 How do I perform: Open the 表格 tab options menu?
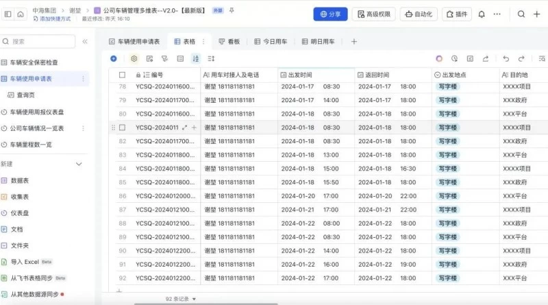(x=203, y=41)
